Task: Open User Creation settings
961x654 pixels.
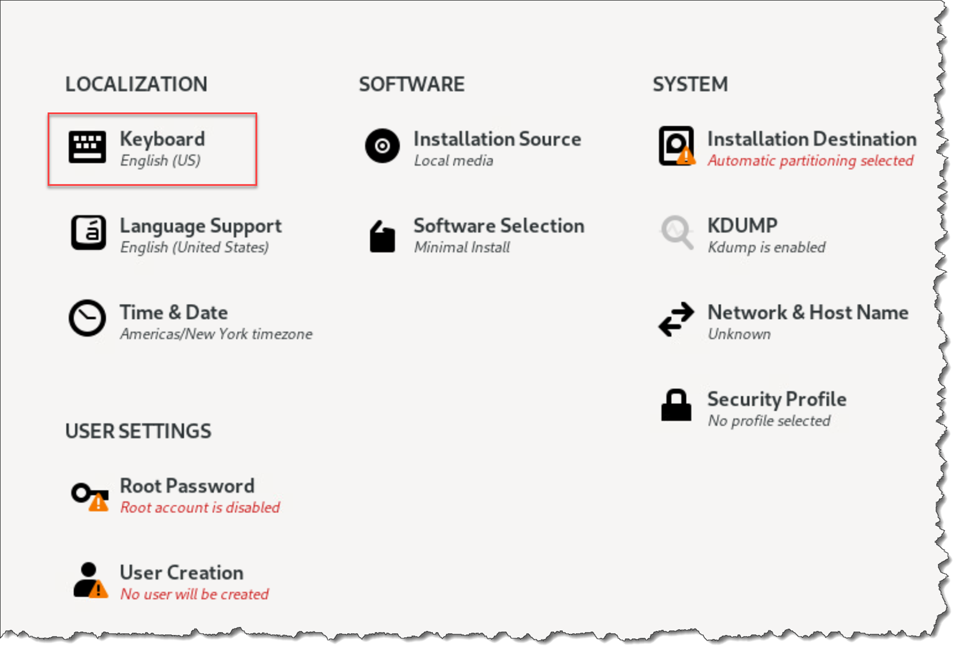Action: (x=181, y=573)
